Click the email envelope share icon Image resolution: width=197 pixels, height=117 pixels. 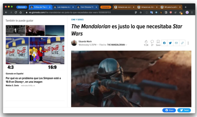pos(176,43)
